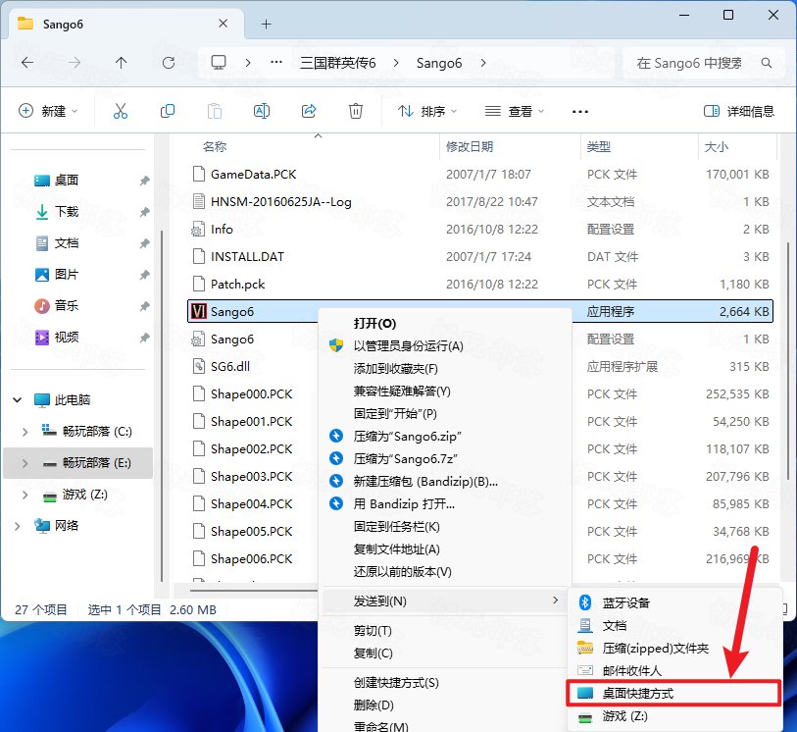Go up one folder level arrow
Screen dimensions: 797x732
click(x=121, y=63)
